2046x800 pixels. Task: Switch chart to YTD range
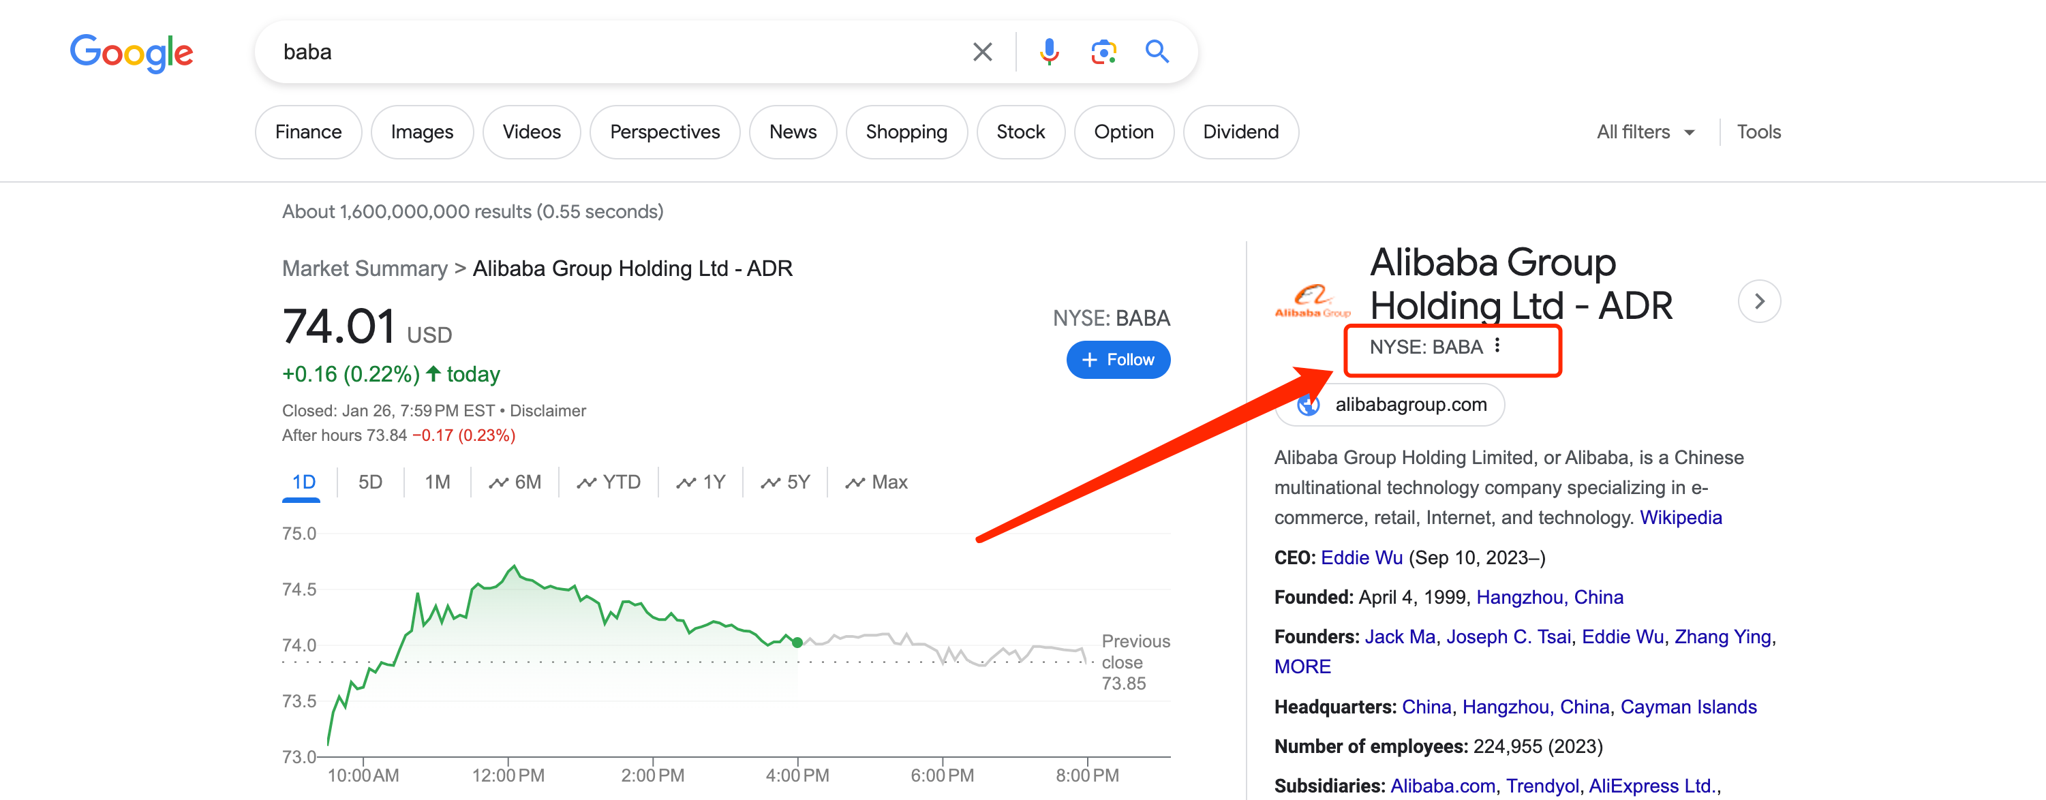click(x=609, y=482)
